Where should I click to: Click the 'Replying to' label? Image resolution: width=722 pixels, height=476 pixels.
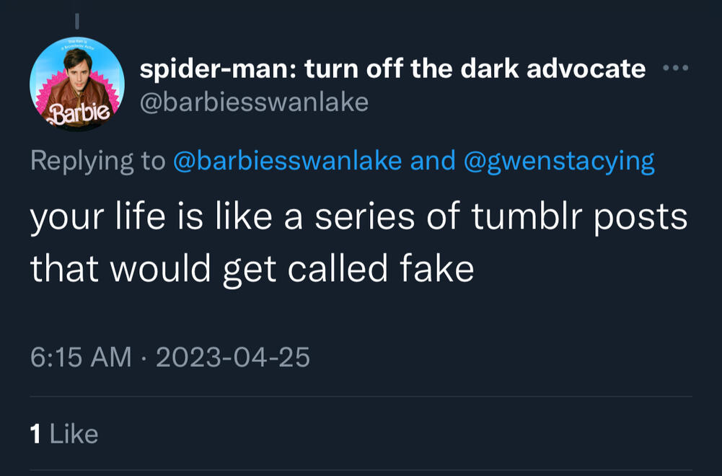[x=97, y=161]
